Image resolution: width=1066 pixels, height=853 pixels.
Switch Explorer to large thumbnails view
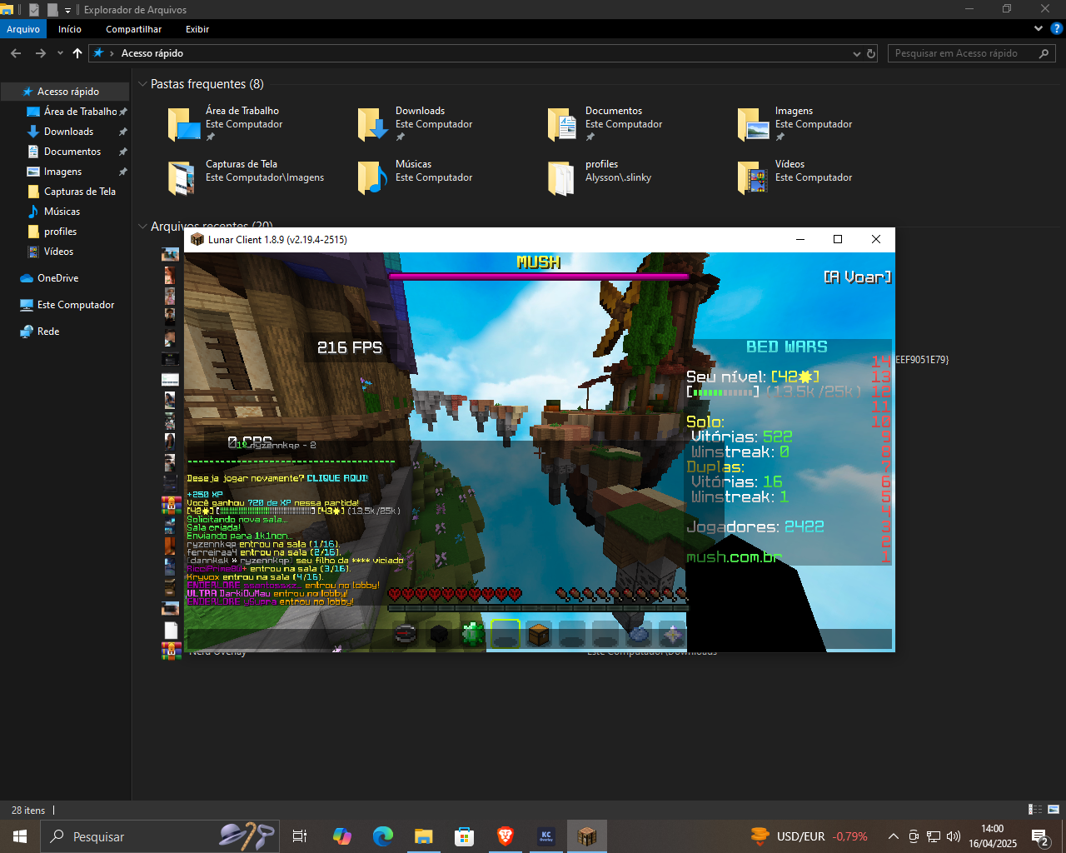click(1054, 810)
